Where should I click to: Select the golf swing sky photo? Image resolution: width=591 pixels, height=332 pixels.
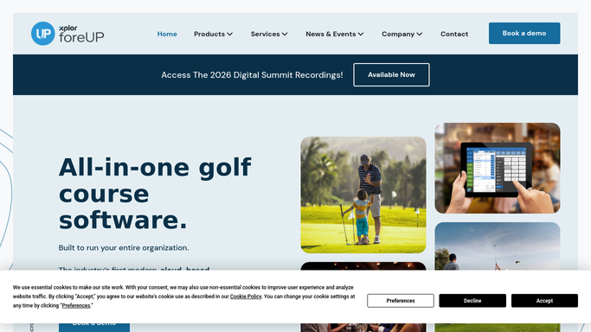[498, 246]
